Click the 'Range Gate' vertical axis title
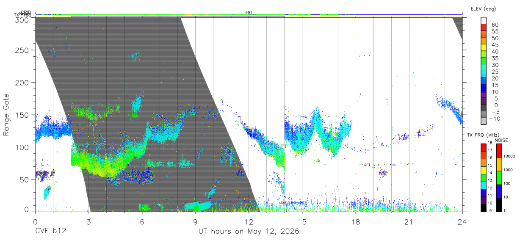The width and height of the screenshot is (520, 240). (x=6, y=115)
